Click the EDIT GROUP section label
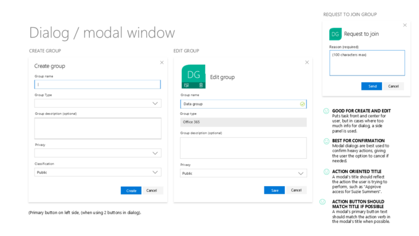Image resolution: width=419 pixels, height=236 pixels. tap(186, 51)
